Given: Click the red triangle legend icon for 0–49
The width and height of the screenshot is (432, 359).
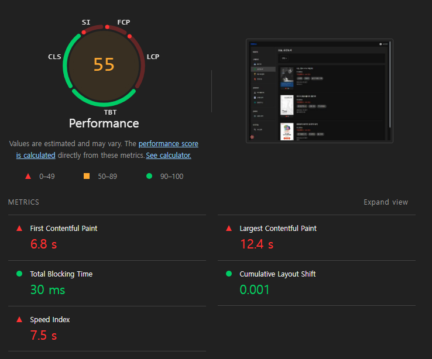Looking at the screenshot, I should click(x=28, y=177).
